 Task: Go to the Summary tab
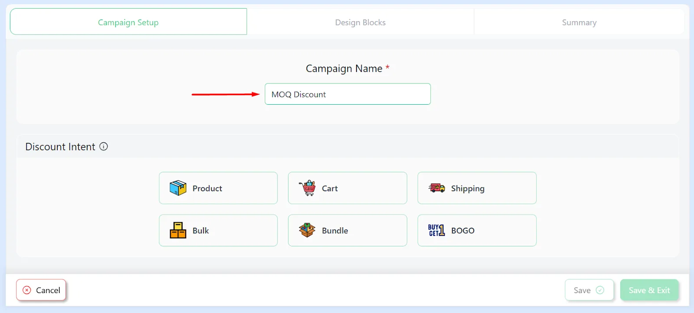[x=579, y=22]
